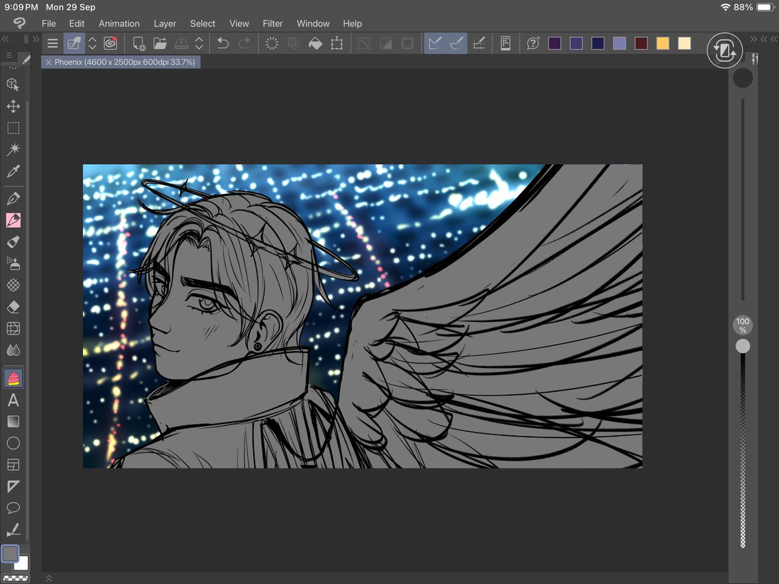The image size is (779, 584).
Task: Open the Layer menu
Action: click(x=165, y=23)
